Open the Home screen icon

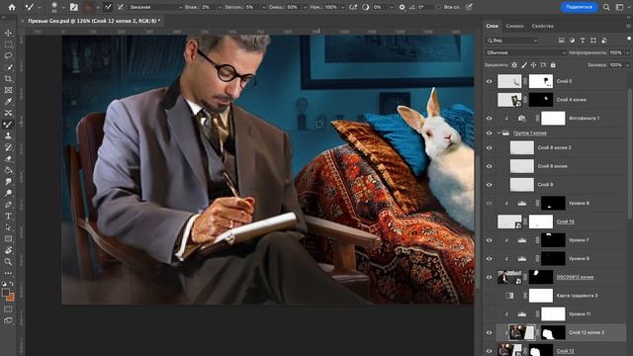[12, 7]
